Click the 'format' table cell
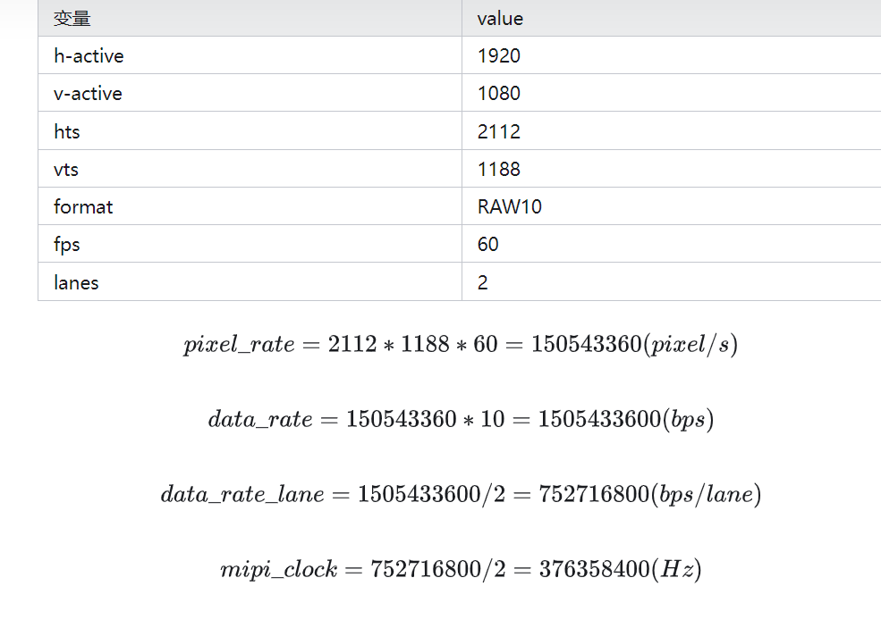This screenshot has height=628, width=881. pos(250,206)
